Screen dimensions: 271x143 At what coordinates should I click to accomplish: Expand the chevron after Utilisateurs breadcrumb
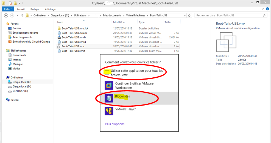tap(89, 16)
